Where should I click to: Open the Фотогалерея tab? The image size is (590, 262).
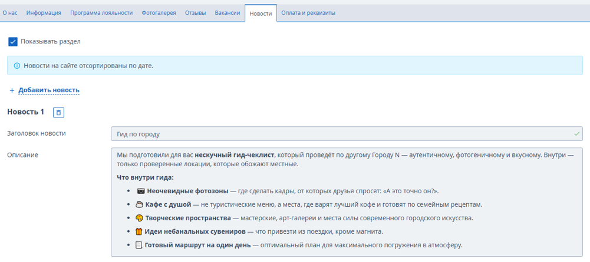coord(159,13)
